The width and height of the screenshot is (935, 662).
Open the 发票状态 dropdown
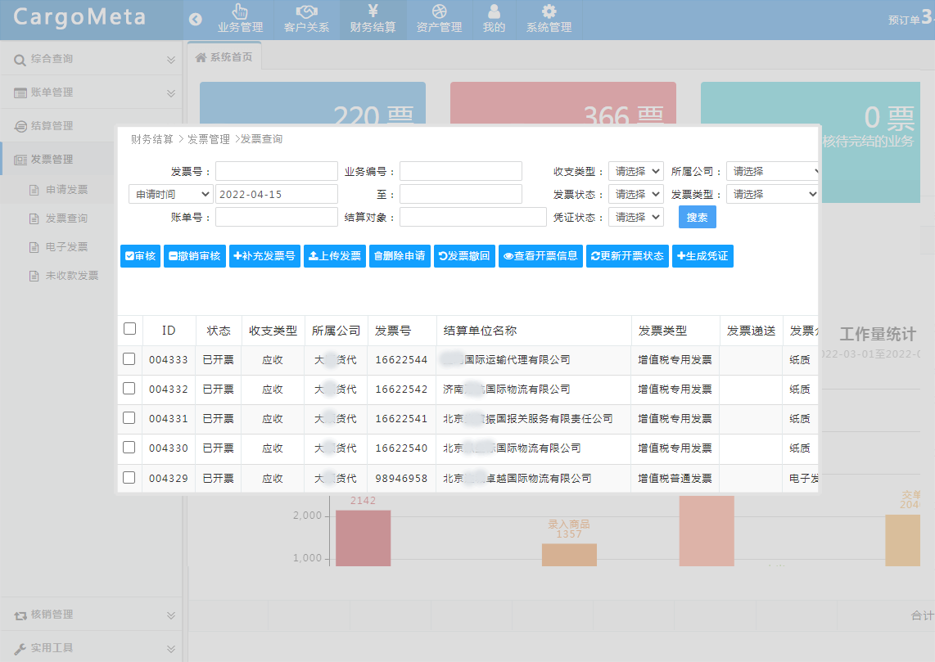click(636, 194)
